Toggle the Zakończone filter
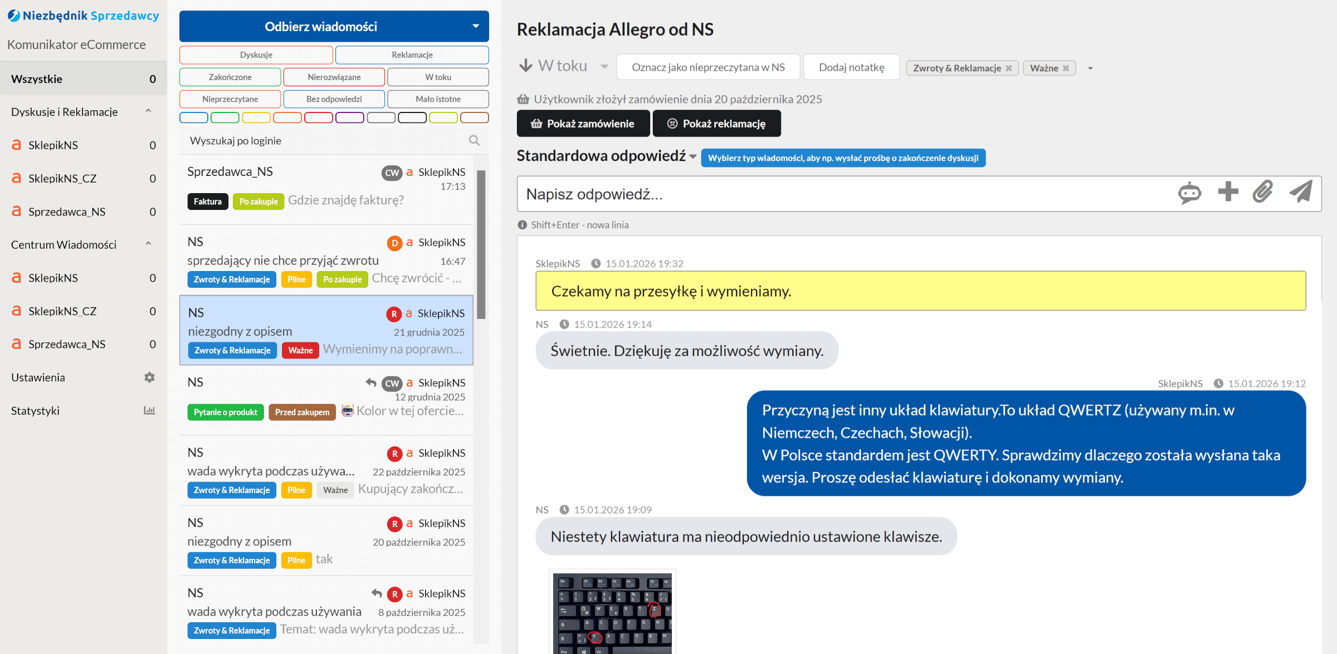This screenshot has width=1337, height=654. tap(230, 77)
